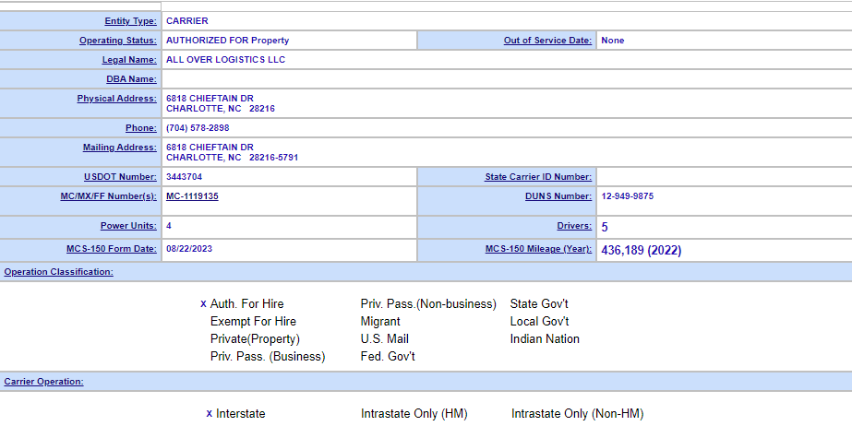Open the MCS-150 Form Date link
Viewport: 852px width, 426px height.
(x=112, y=249)
